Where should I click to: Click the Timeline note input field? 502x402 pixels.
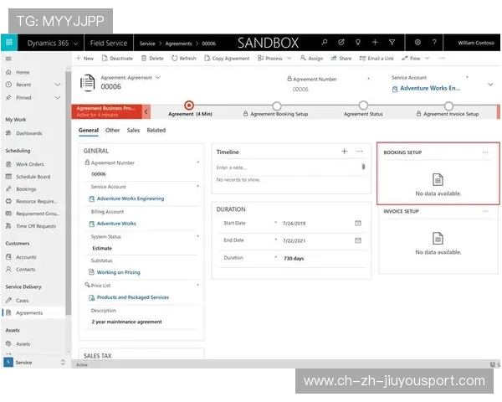click(x=284, y=167)
